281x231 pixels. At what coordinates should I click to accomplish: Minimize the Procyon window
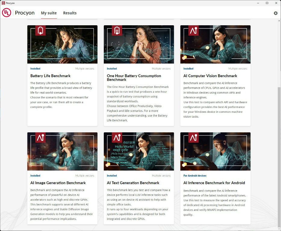point(258,3)
